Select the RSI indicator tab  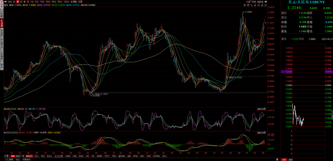point(43,156)
